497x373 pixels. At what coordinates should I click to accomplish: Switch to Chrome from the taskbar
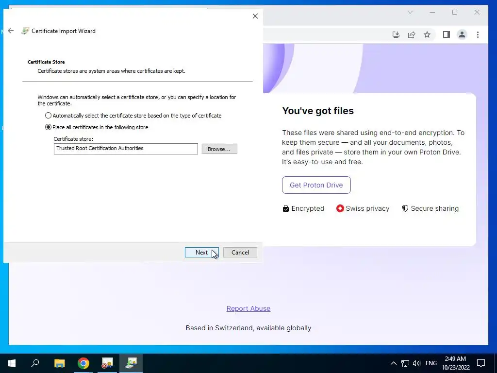pos(83,363)
